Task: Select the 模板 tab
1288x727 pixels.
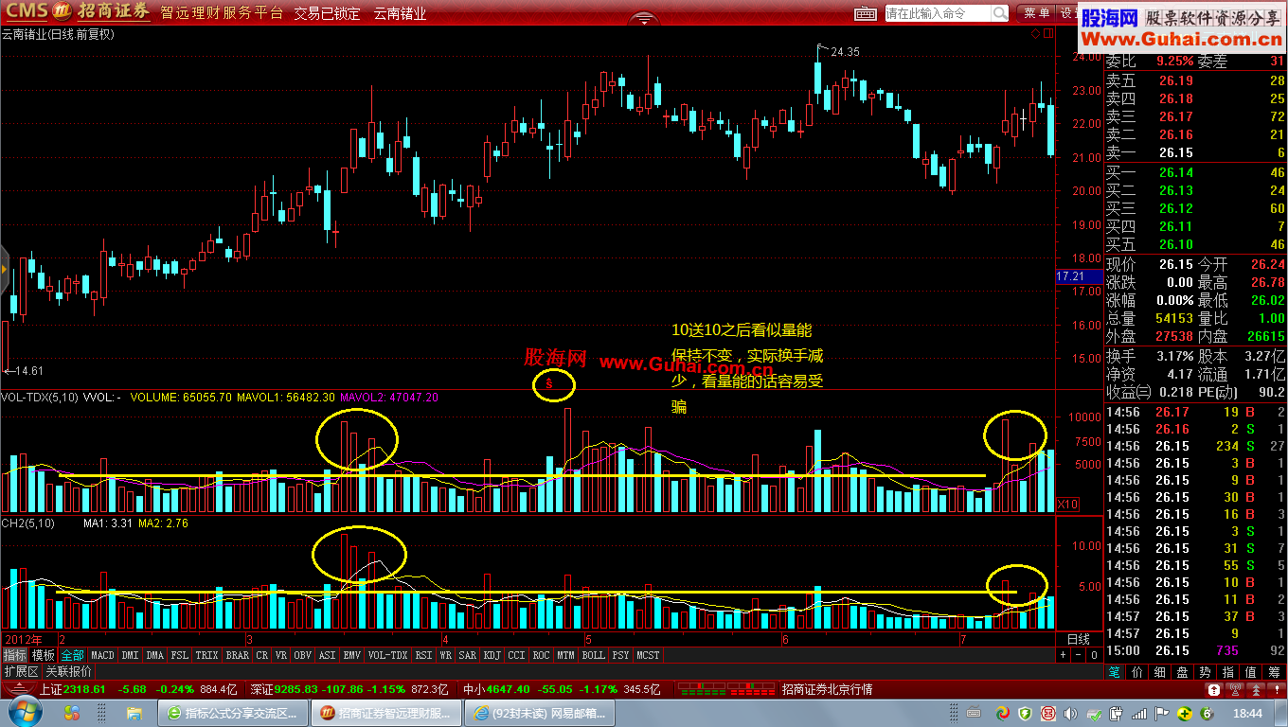Action: coord(44,655)
